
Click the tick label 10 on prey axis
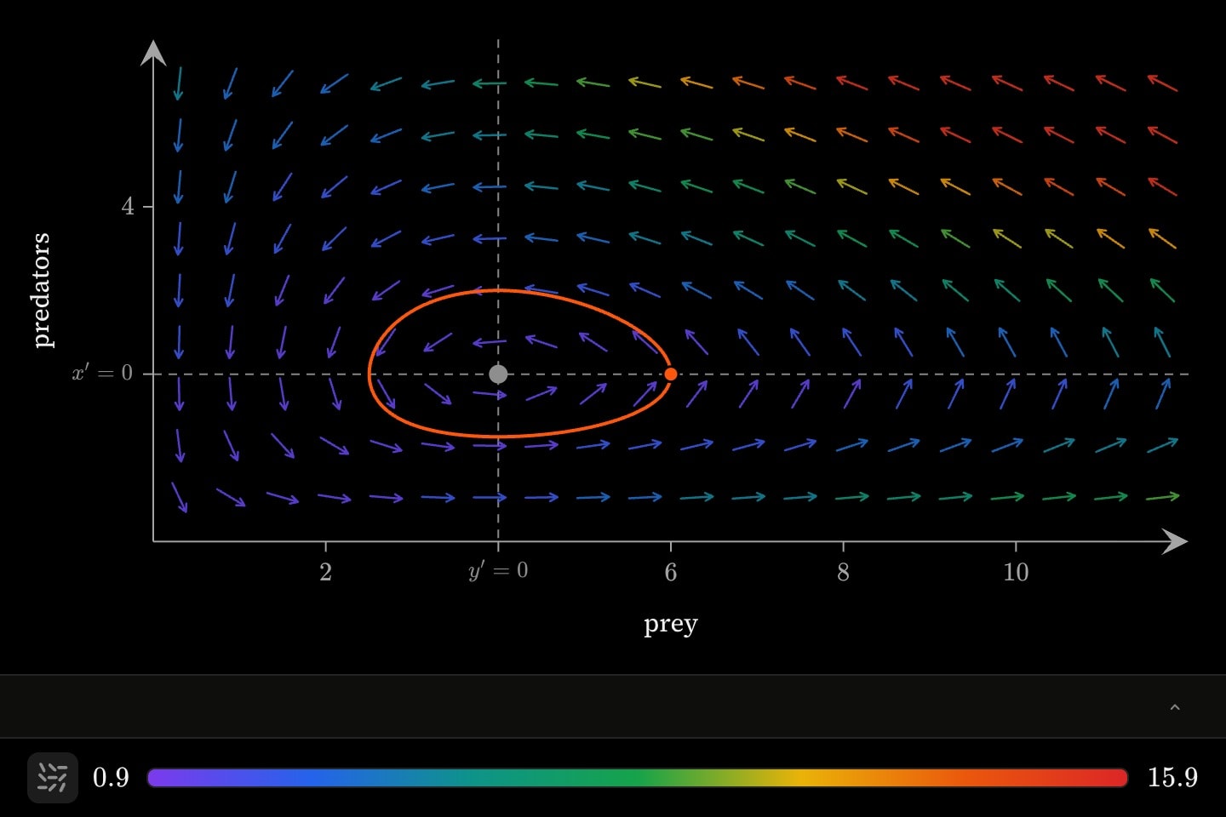[1016, 572]
